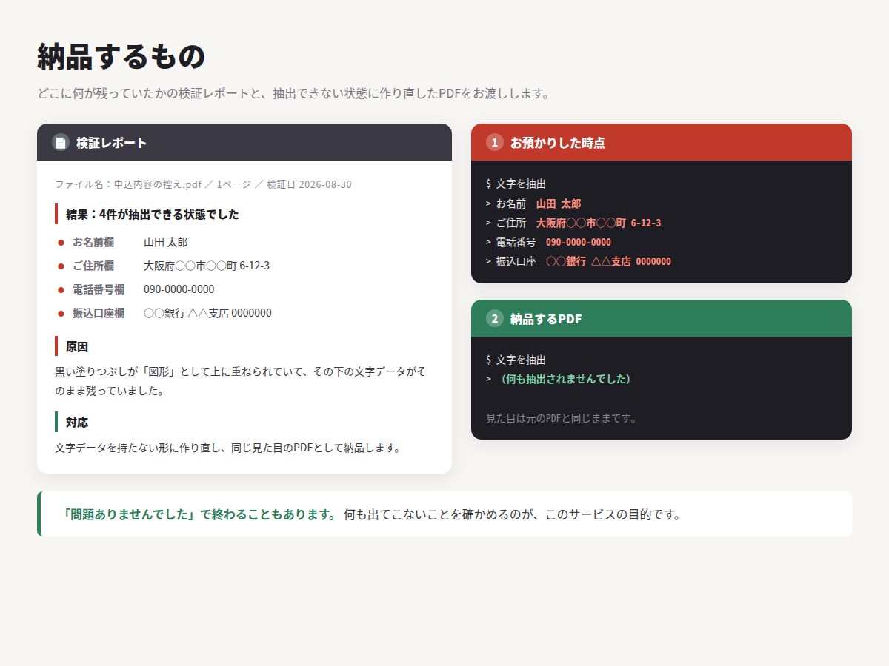Screen dimensions: 889x666
Task: Click the お名前欄 label in the report
Action: (93, 242)
